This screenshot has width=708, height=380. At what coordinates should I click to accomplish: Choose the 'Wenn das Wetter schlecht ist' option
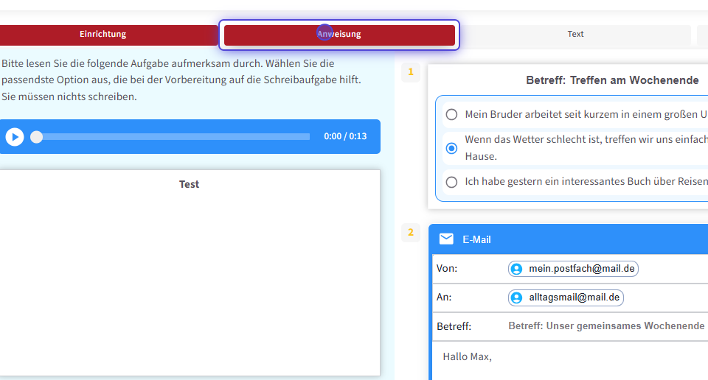[451, 148]
